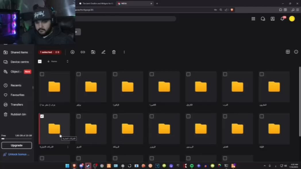Click the get link chain icon
Screen dimensions: 301x169
83,52
